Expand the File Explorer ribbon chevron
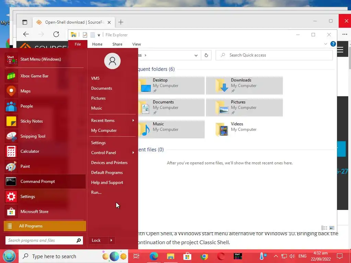This screenshot has width=351, height=263. coord(326,44)
